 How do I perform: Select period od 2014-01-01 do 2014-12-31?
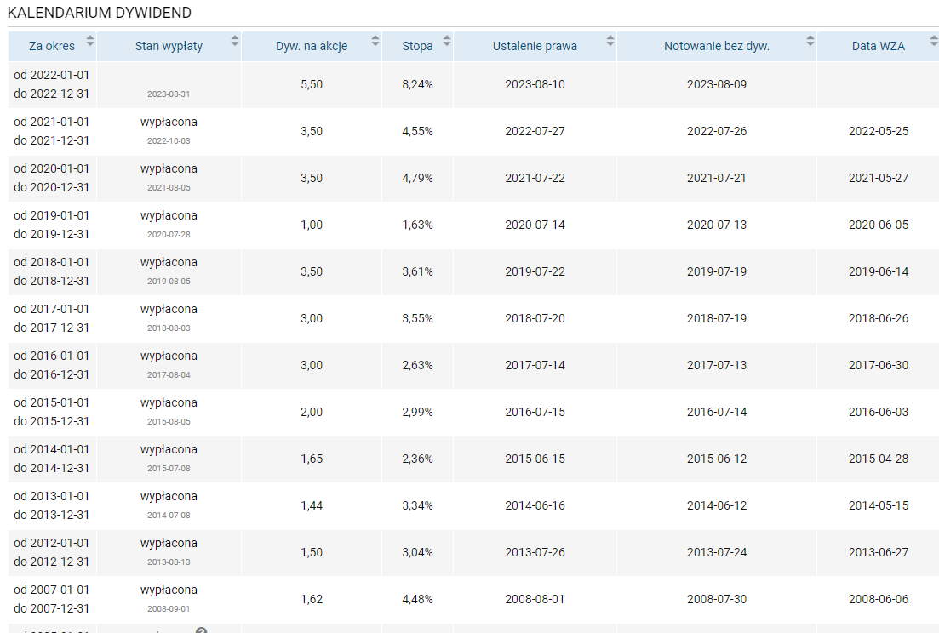coord(51,459)
